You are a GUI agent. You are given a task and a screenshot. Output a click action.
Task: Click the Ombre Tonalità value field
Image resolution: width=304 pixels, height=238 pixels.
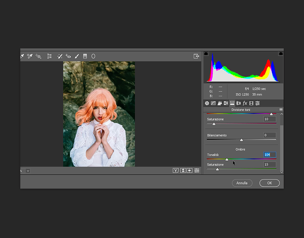click(x=270, y=154)
